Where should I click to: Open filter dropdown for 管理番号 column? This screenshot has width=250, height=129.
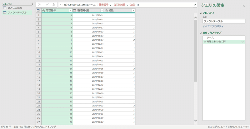(x=71, y=10)
